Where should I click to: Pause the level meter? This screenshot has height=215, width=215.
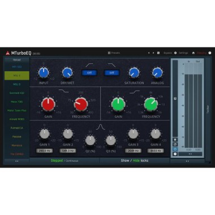pos(175,140)
